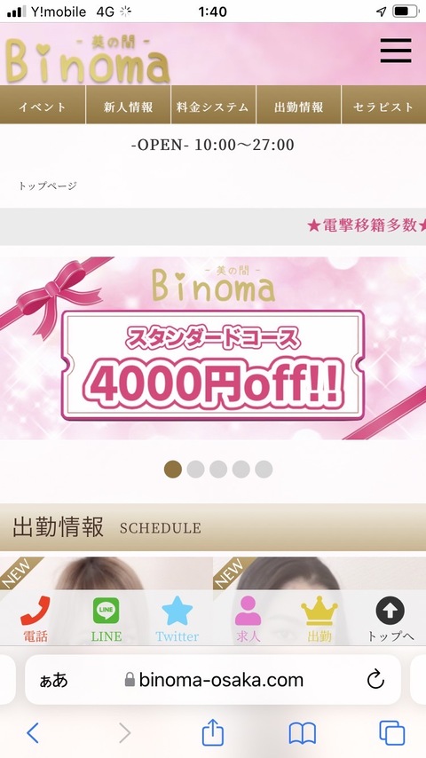Open the green LINE icon

106,611
